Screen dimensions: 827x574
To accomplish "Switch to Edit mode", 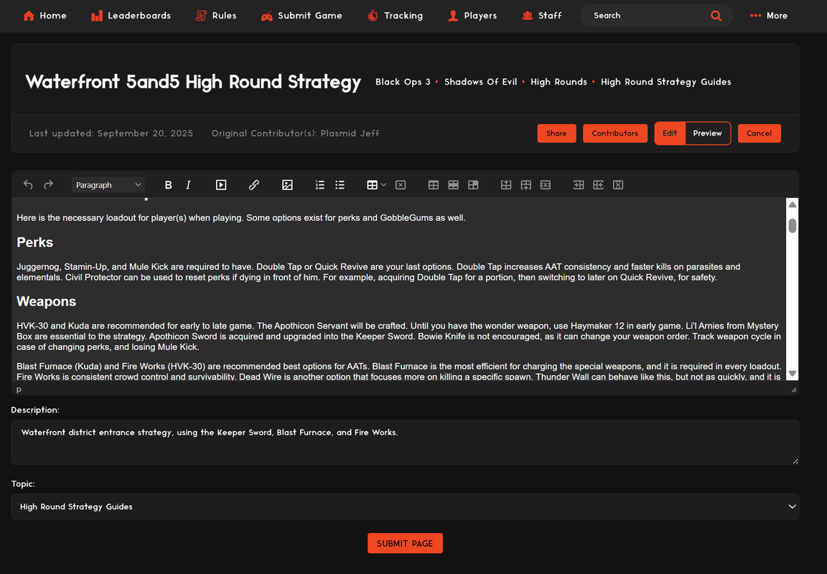I will click(670, 133).
